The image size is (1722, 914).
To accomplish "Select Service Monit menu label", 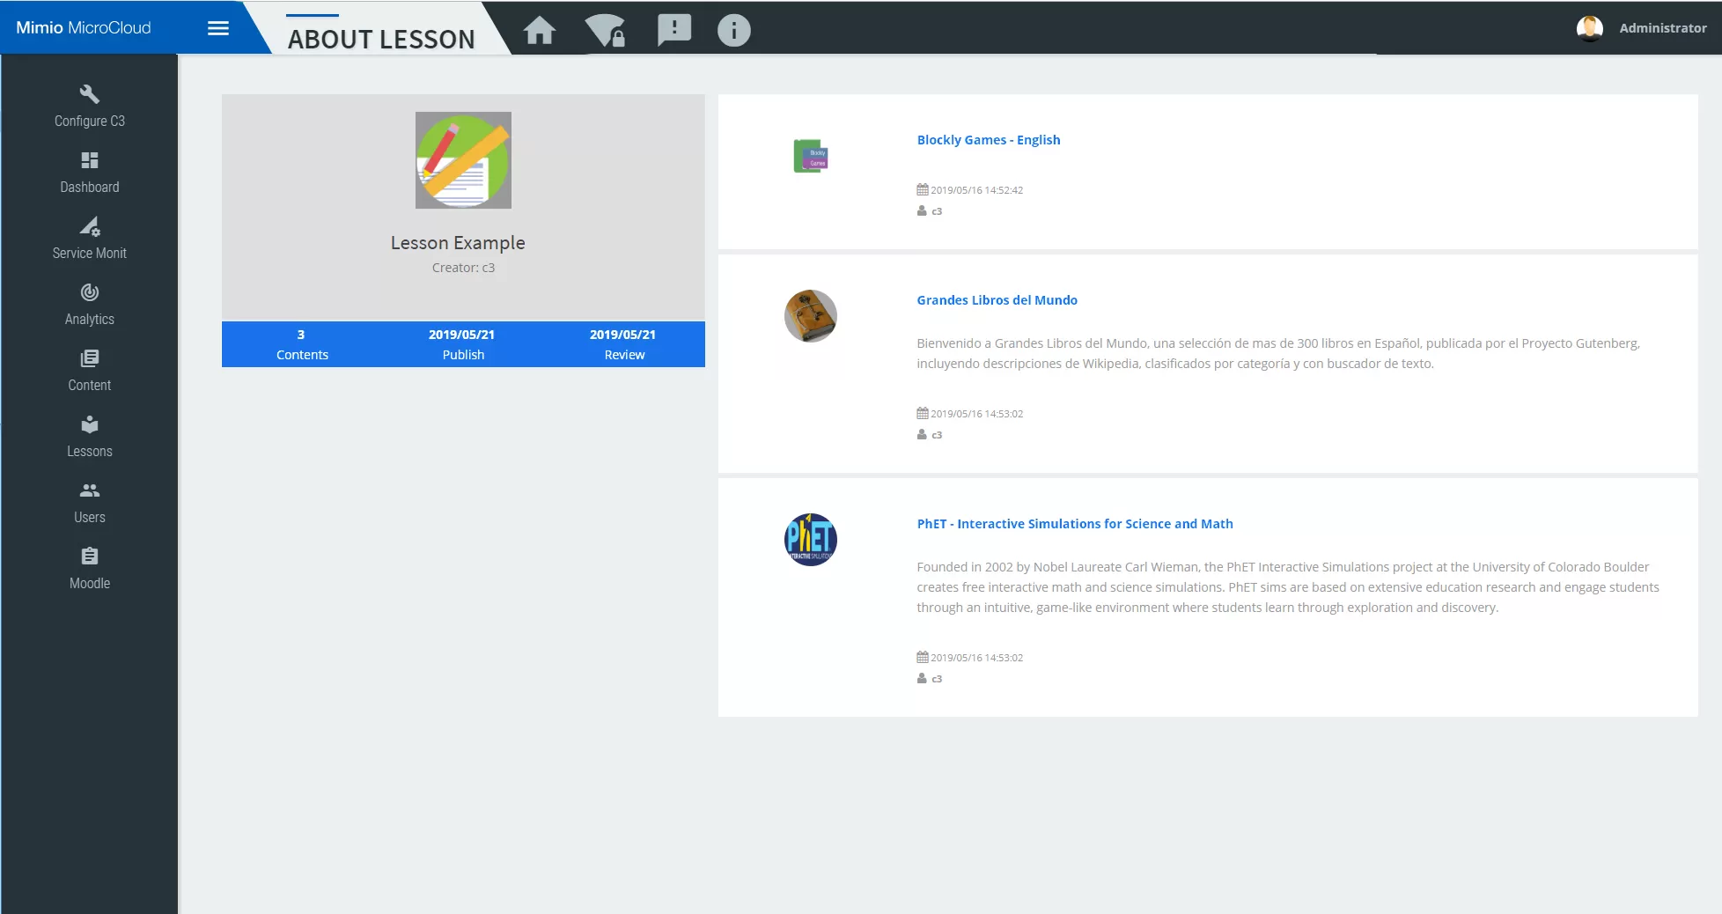I will pos(90,254).
